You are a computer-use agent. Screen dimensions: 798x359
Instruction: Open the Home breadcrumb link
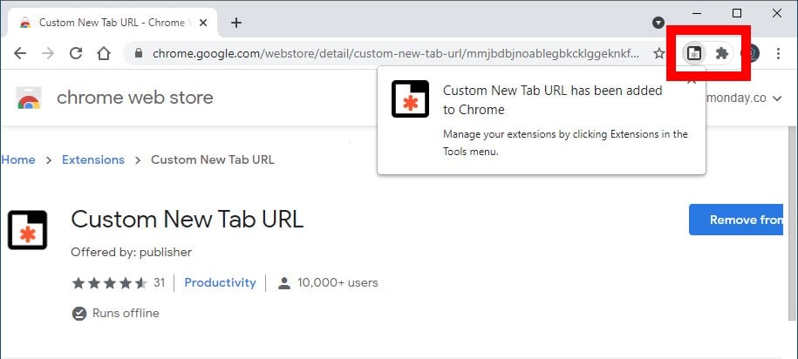(x=18, y=159)
